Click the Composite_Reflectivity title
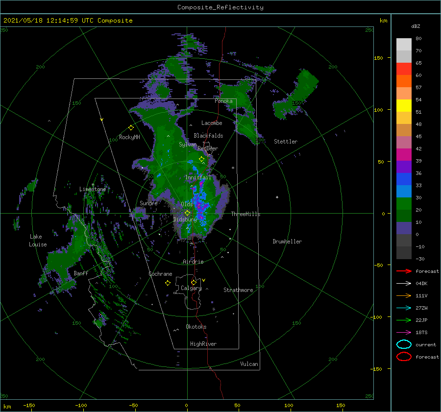 220,7
